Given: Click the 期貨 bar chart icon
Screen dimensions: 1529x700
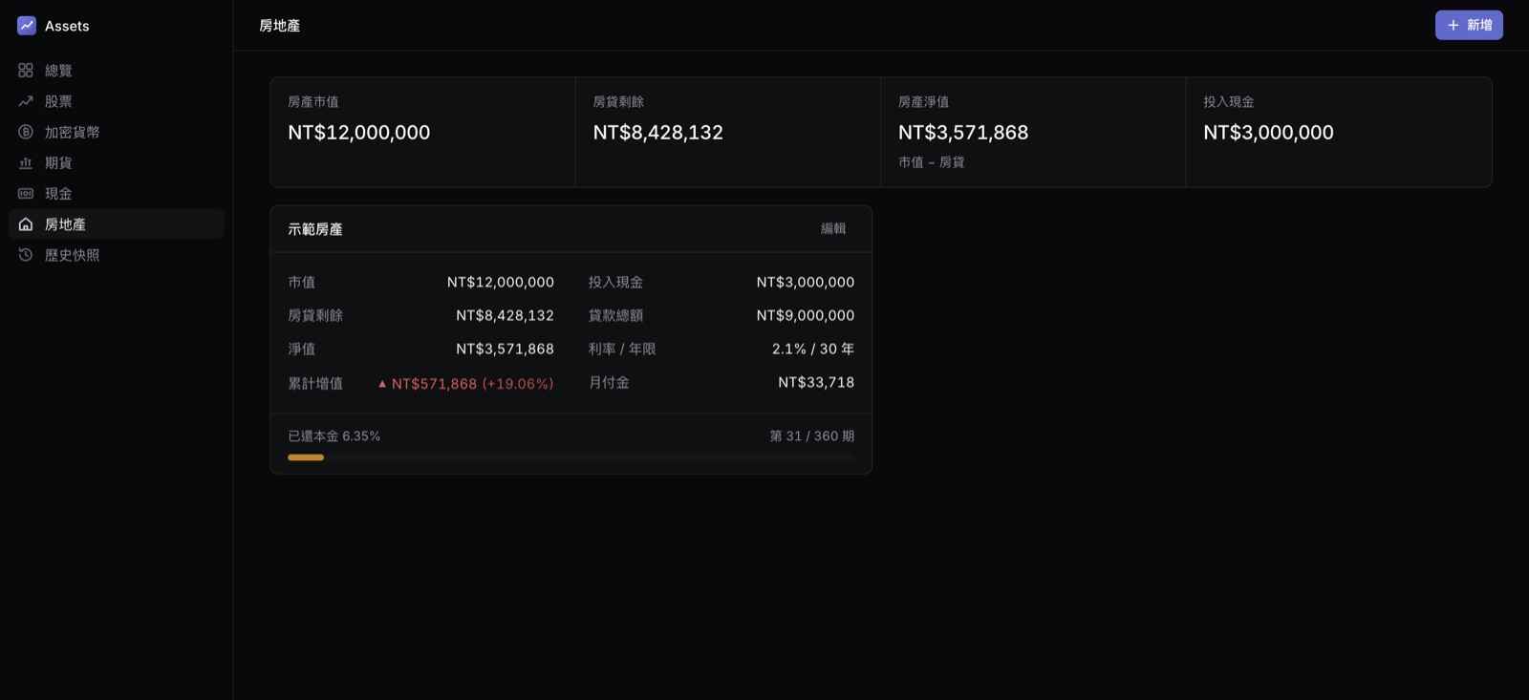Looking at the screenshot, I should (x=26, y=163).
